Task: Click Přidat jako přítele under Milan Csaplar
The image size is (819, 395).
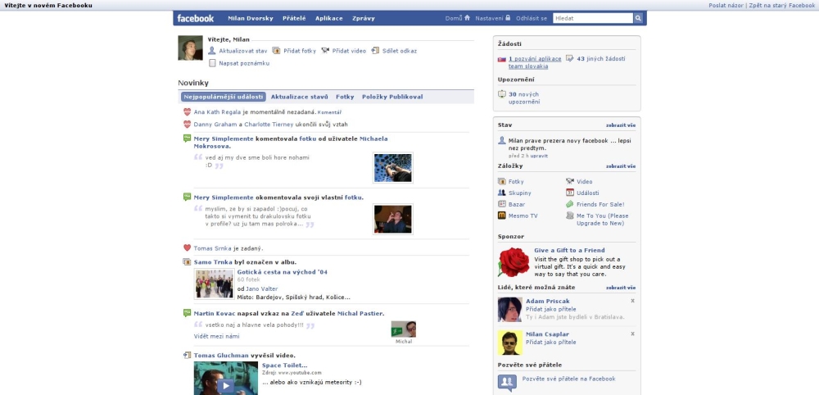Action: [551, 343]
